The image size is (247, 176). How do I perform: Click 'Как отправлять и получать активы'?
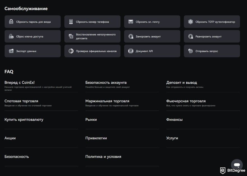pyautogui.click(x=185, y=87)
